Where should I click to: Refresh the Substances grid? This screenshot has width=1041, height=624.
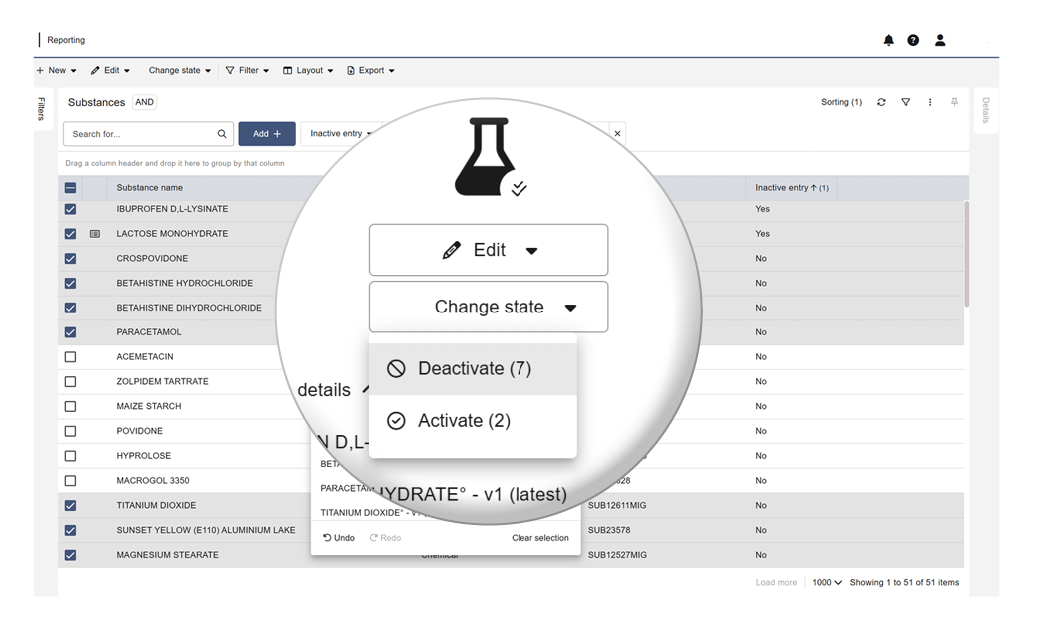tap(881, 102)
